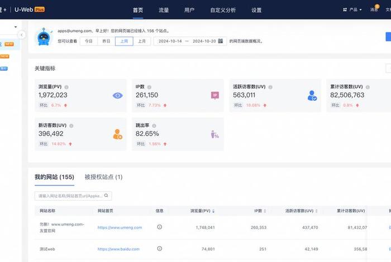Image resolution: width=391 pixels, height=262 pixels.
Task: Click info icon beside IP数 metric
Action: (x=149, y=87)
